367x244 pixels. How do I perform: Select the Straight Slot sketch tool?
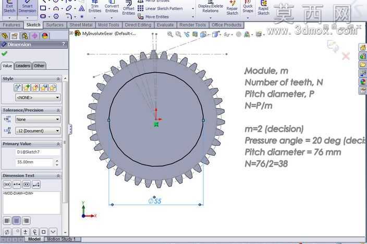[x=43, y=16]
